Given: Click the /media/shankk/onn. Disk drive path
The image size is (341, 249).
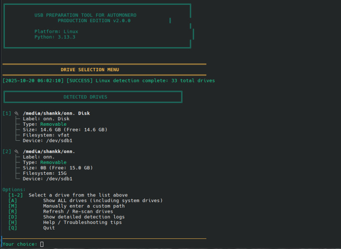Looking at the screenshot, I should pyautogui.click(x=56, y=113).
